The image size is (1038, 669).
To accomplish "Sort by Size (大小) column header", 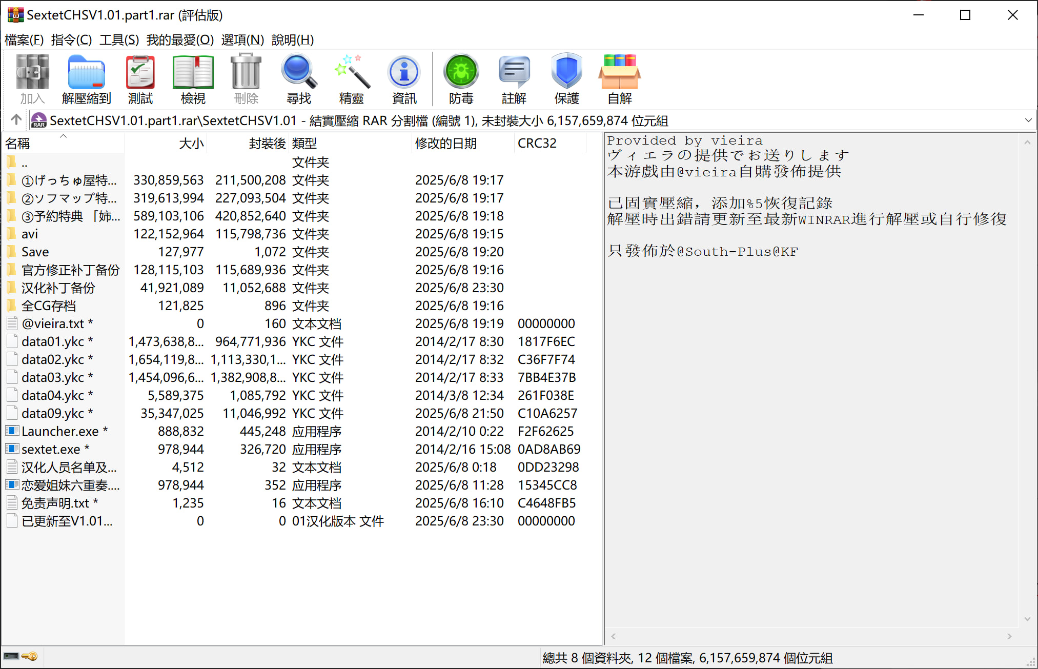I will pos(191,144).
